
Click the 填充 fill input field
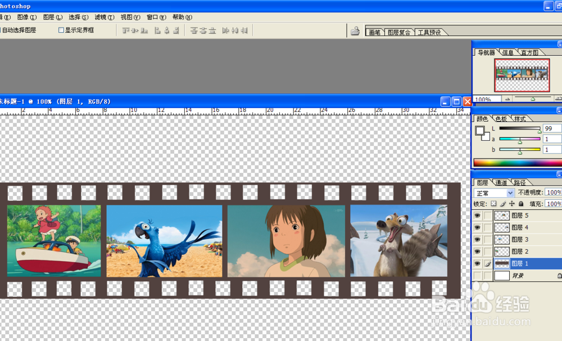tap(553, 204)
